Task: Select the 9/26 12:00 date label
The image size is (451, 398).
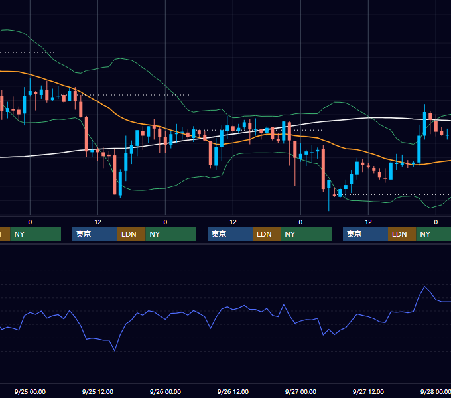Action: coord(233,391)
